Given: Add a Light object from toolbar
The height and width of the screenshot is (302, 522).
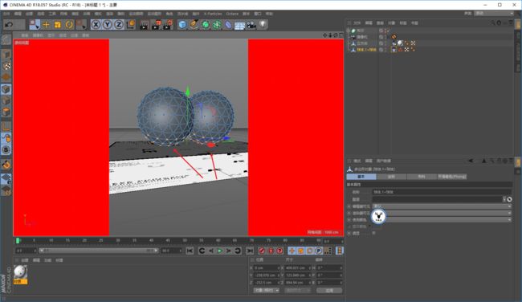Looking at the screenshot, I should tap(263, 25).
